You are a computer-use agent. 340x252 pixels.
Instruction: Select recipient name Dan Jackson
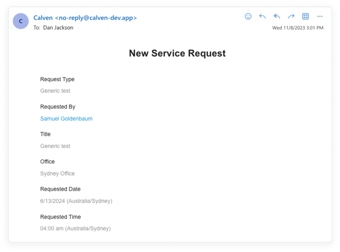pyautogui.click(x=58, y=28)
